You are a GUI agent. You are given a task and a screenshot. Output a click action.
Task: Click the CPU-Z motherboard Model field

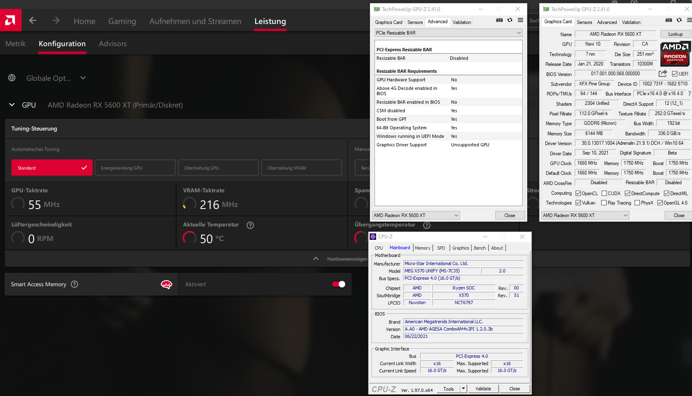pyautogui.click(x=442, y=271)
